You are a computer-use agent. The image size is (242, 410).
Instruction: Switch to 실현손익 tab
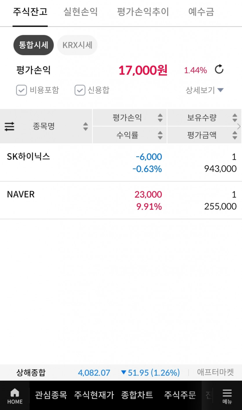point(81,12)
